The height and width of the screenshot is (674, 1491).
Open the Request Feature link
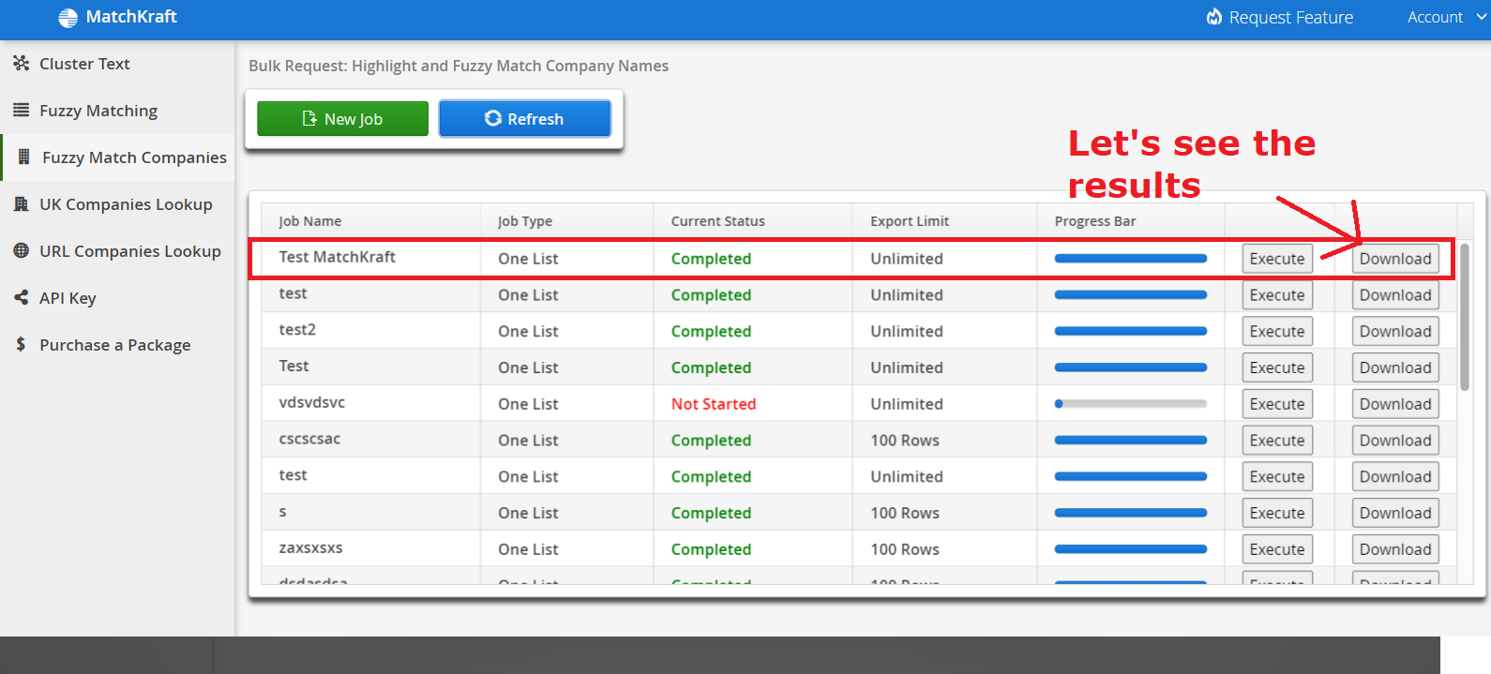pyautogui.click(x=1280, y=17)
